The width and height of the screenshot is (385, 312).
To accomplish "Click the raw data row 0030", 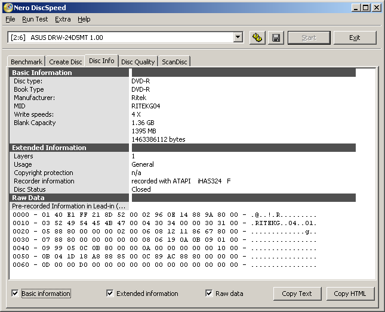I will (165, 240).
